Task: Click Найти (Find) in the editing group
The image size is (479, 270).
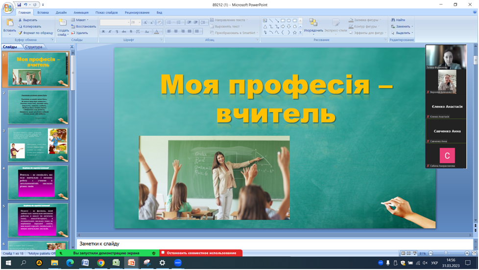Action: click(x=397, y=20)
